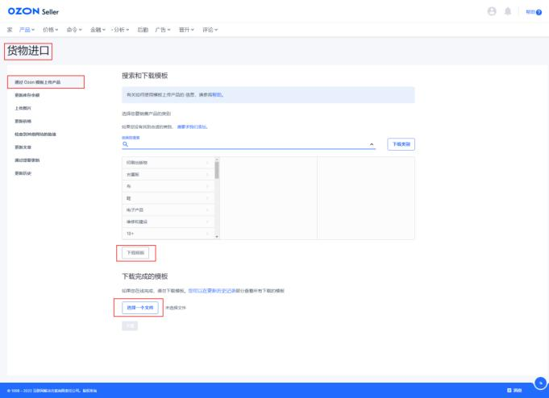This screenshot has height=398, width=549.
Task: Click the blue help question-mark icon
Action: pyautogui.click(x=539, y=12)
